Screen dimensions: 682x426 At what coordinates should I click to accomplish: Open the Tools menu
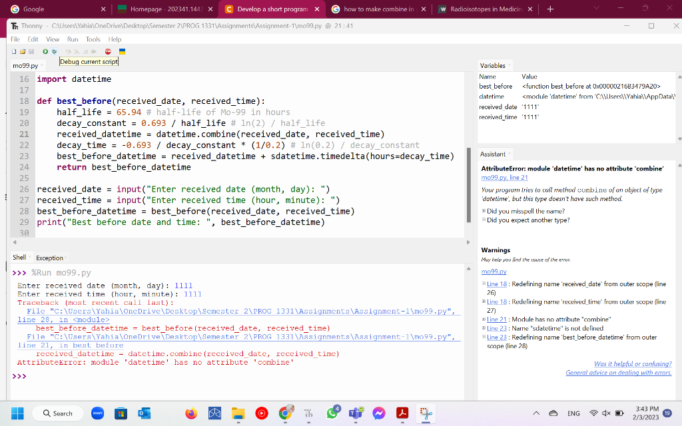tap(93, 39)
